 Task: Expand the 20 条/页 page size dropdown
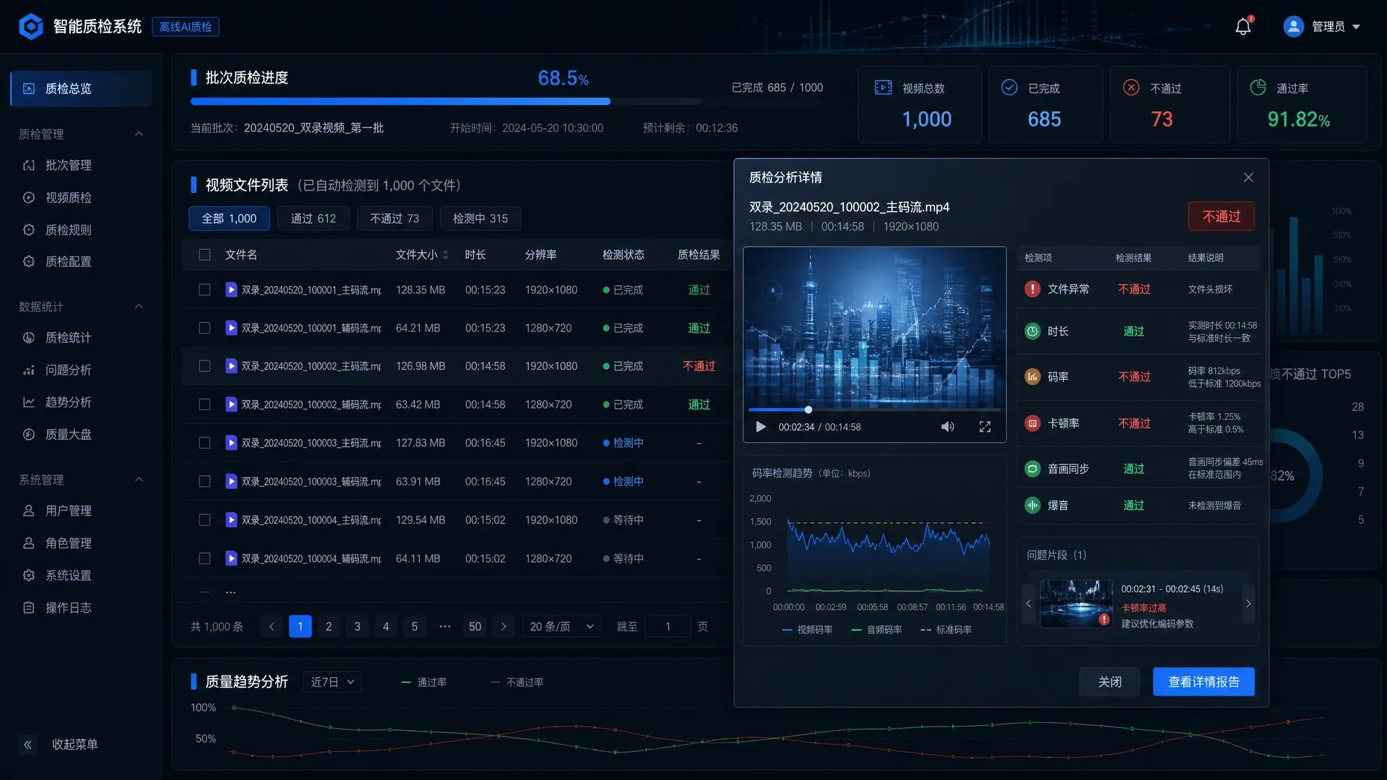[561, 627]
